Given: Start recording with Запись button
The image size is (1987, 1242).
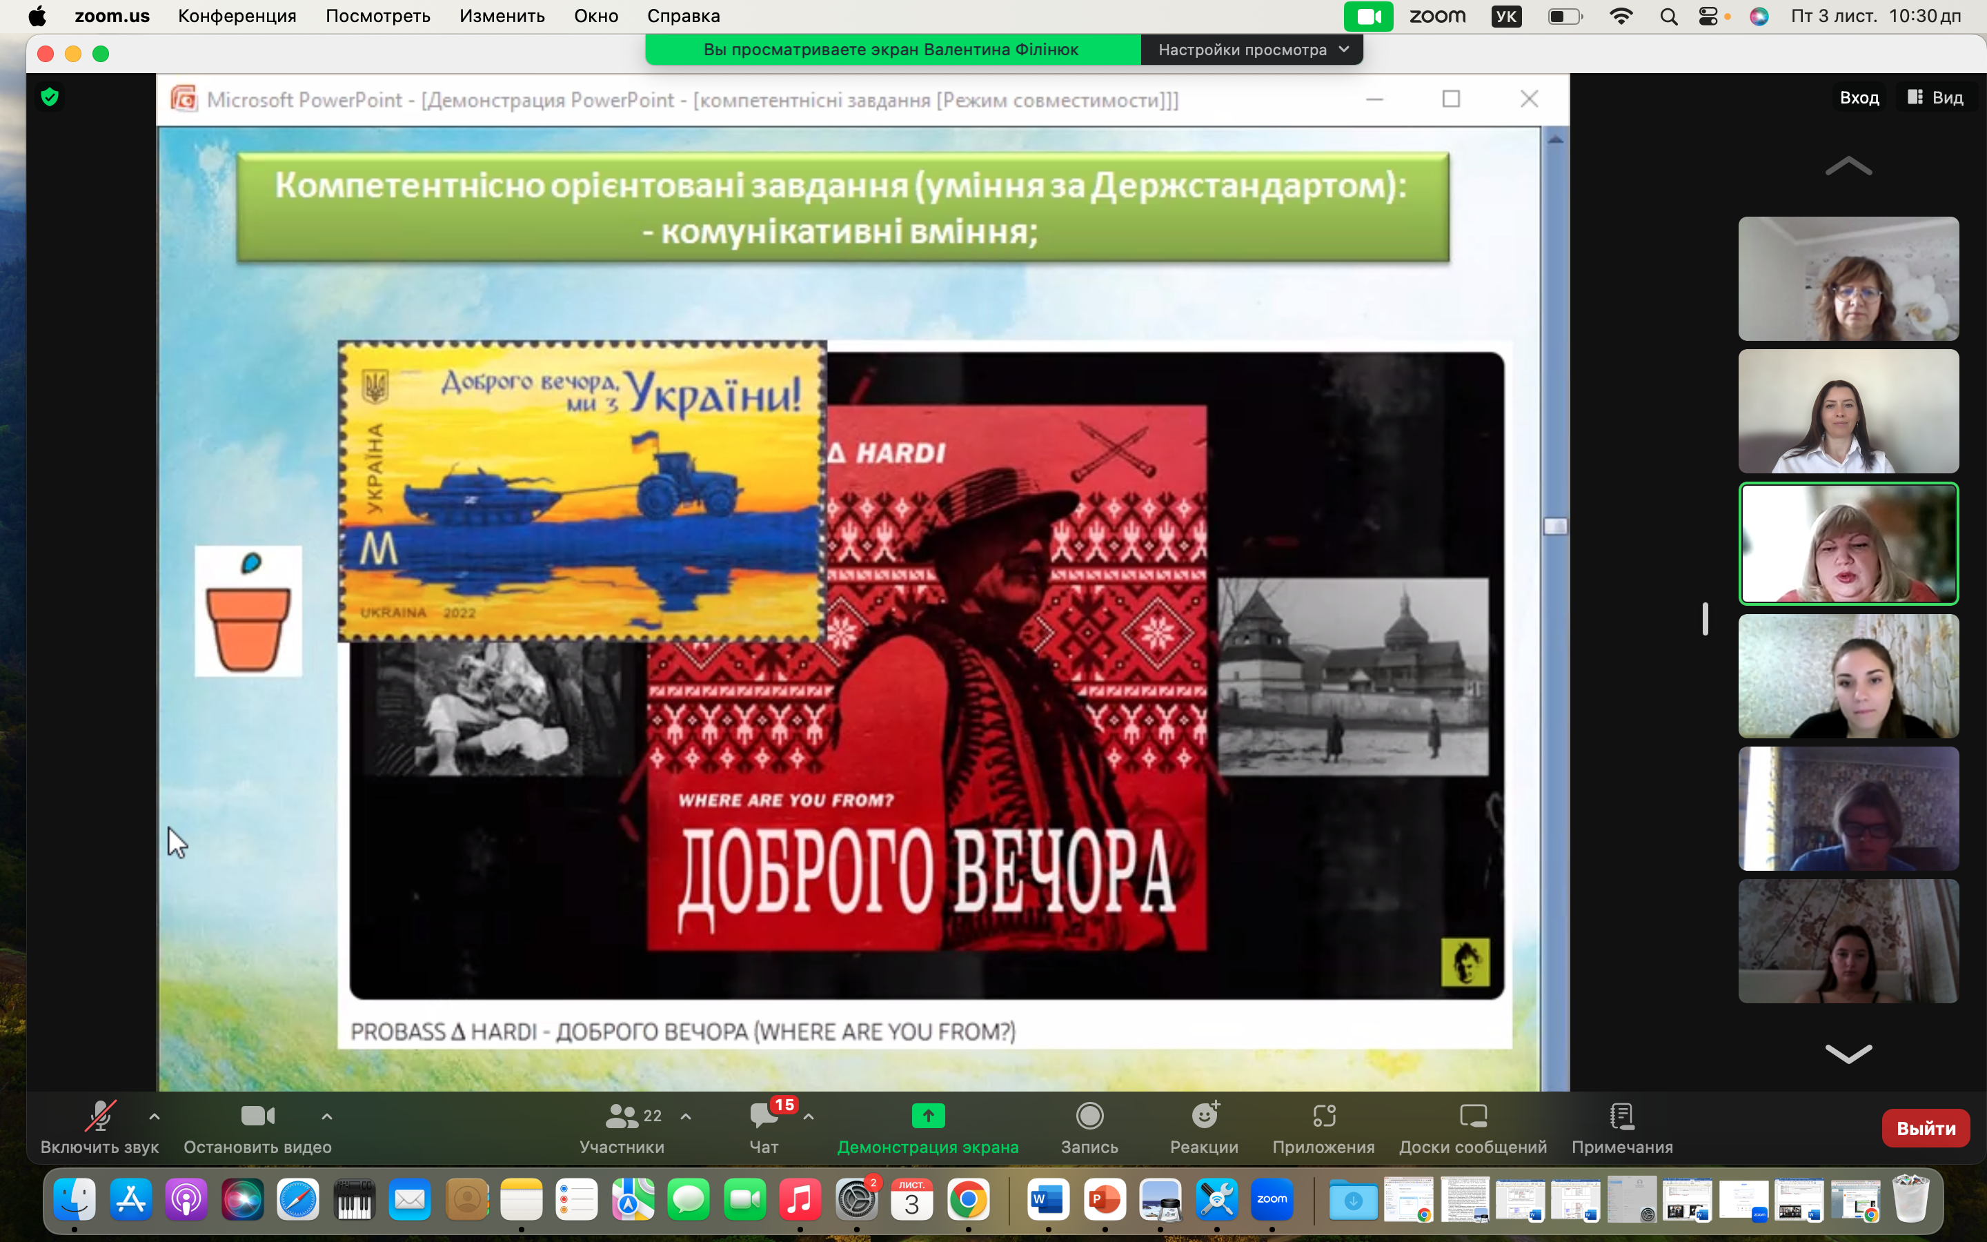Looking at the screenshot, I should [1089, 1116].
